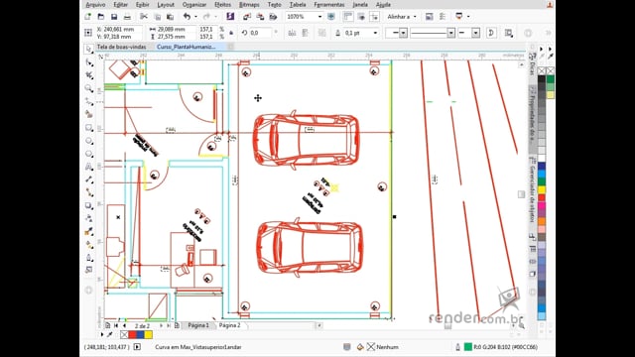635x357 pixels.
Task: Open the 0,1 pt outline width dropdown
Action: (x=375, y=33)
